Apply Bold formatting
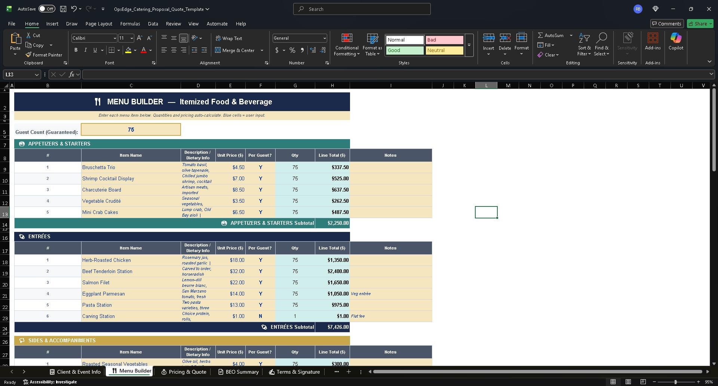This screenshot has width=718, height=386. [76, 50]
